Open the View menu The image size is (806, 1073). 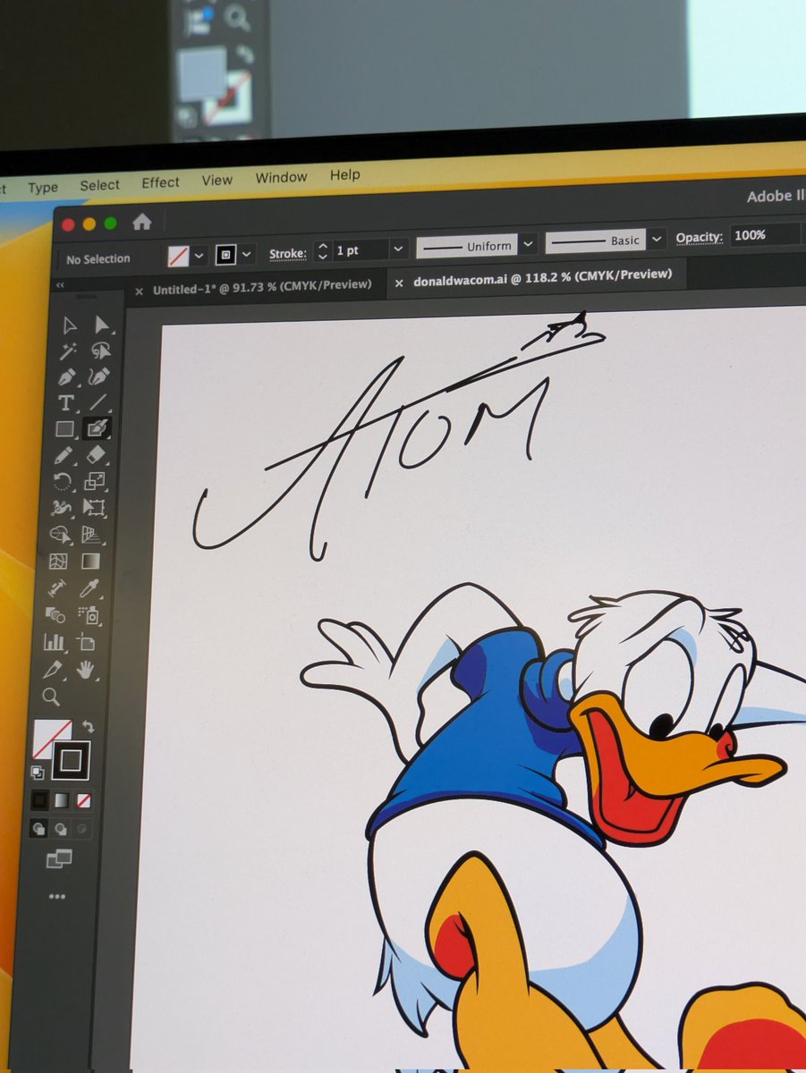[x=216, y=180]
